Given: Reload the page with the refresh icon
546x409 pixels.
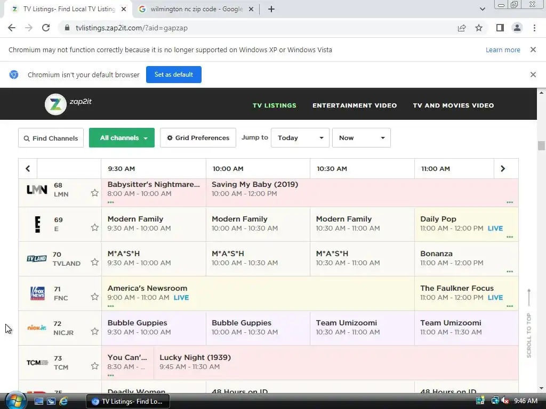Looking at the screenshot, I should pyautogui.click(x=46, y=28).
